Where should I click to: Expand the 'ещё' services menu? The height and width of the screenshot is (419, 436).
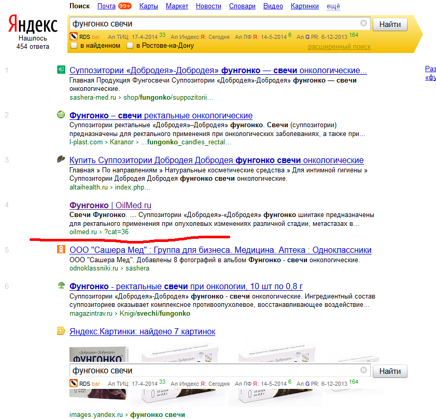point(333,6)
